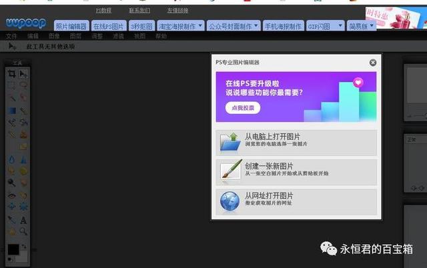Screen dimensions: 427x268
Task: Click the purple 在线PS要升级啦 banner
Action: pyautogui.click(x=296, y=97)
